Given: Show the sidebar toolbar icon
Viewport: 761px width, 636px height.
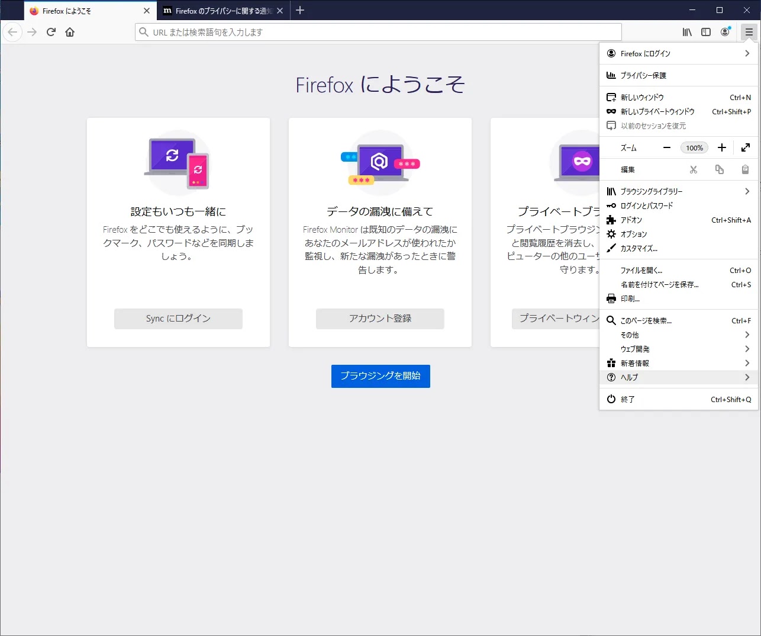Looking at the screenshot, I should tap(706, 32).
